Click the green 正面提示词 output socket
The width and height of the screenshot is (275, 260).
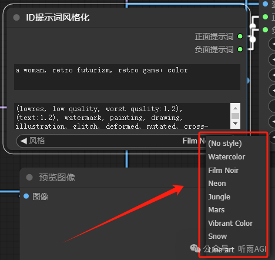240,36
